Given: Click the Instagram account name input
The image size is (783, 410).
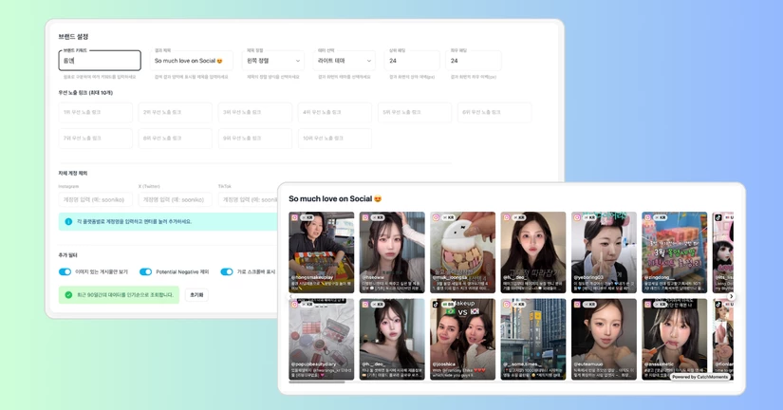Looking at the screenshot, I should [x=95, y=199].
